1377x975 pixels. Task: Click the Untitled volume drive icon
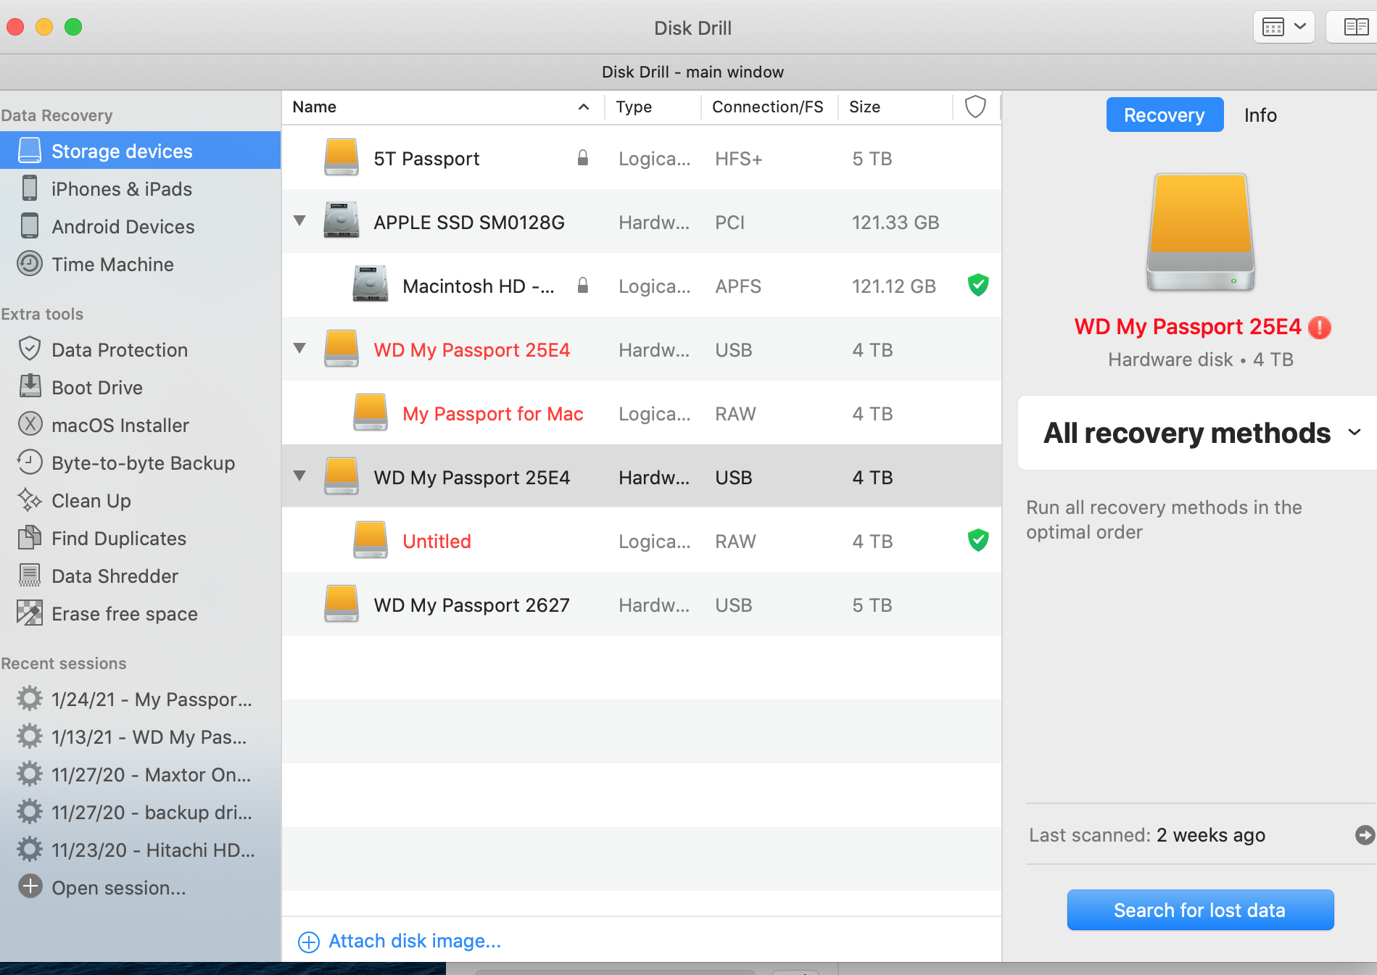pyautogui.click(x=370, y=540)
